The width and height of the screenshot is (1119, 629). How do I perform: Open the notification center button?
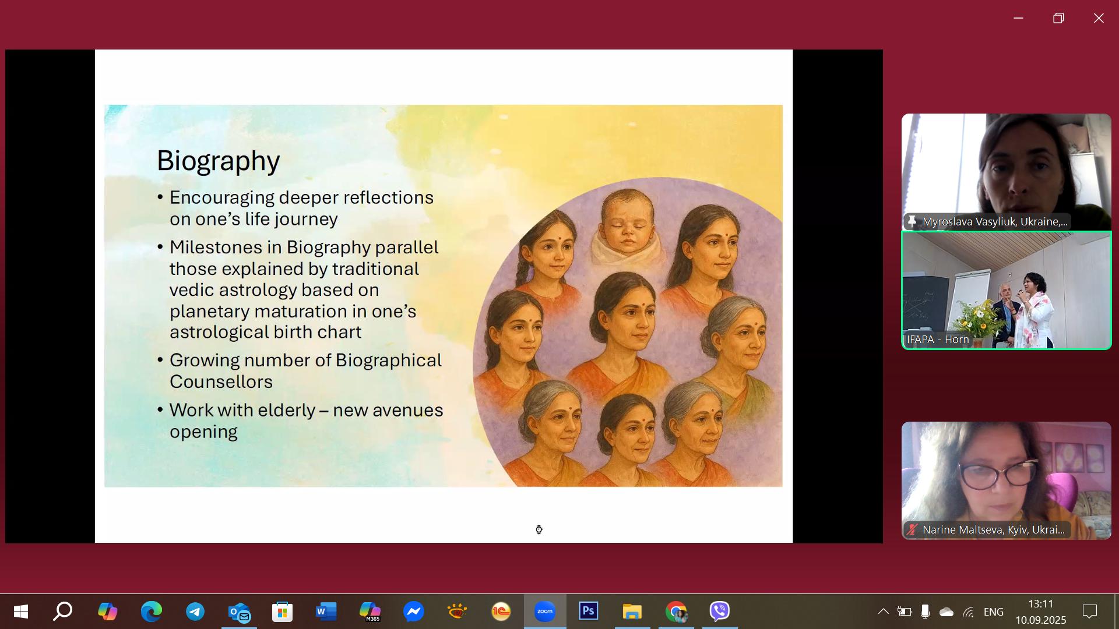pos(1089,612)
